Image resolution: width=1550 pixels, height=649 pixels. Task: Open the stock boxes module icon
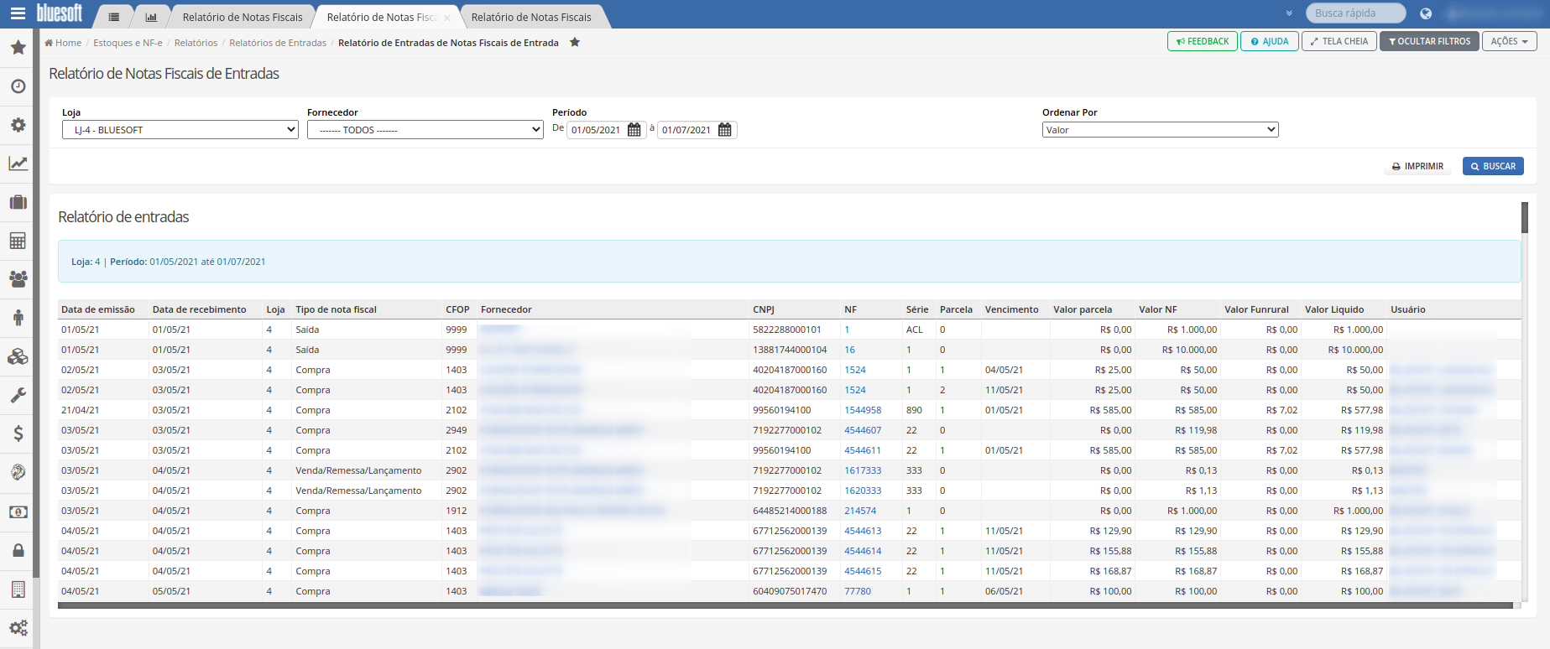[18, 356]
